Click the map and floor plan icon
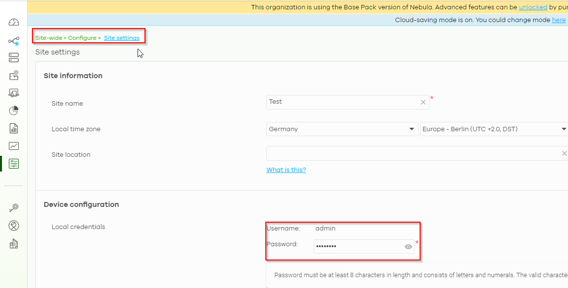The width and height of the screenshot is (568, 288). tap(14, 76)
